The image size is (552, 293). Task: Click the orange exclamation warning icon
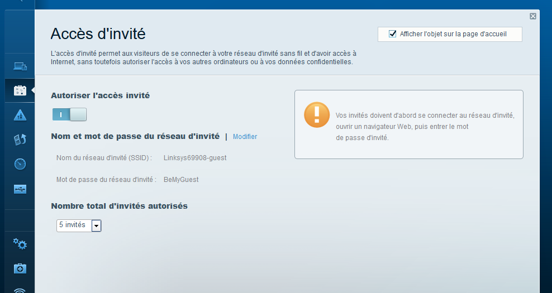(x=317, y=114)
